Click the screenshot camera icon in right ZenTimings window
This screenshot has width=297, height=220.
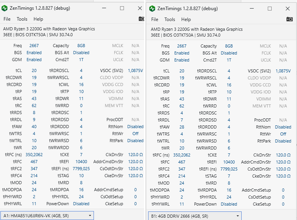(x=290, y=19)
